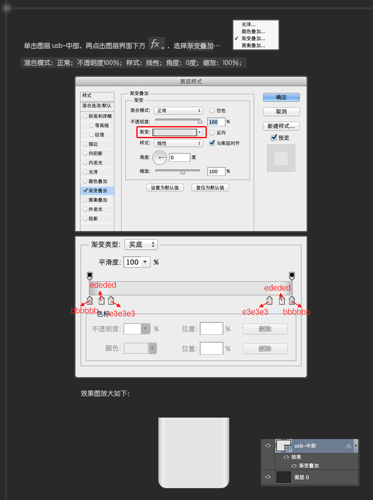Screen dimensions: 373x500
Task: Enable the 颜色叠加 checkbox in styles list
Action: pyautogui.click(x=85, y=181)
